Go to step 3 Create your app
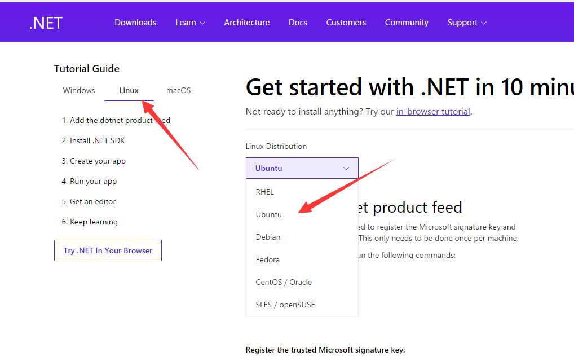 (94, 161)
